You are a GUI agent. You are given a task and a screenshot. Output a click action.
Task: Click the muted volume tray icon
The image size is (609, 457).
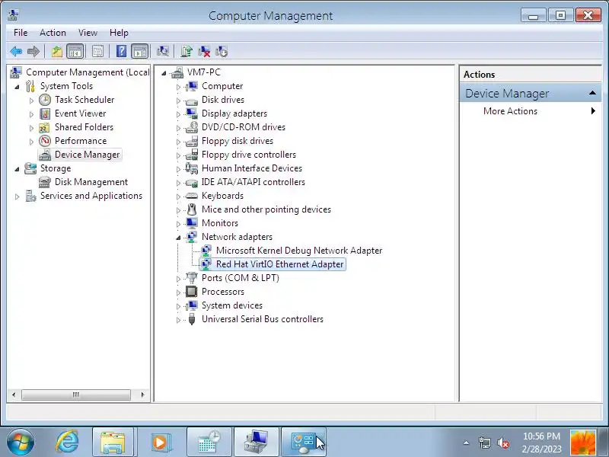[503, 443]
